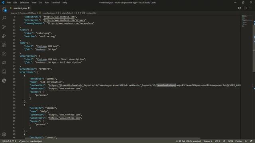
Task: Click the unsaved dot on the manifest.json tab
Action: 29,8
